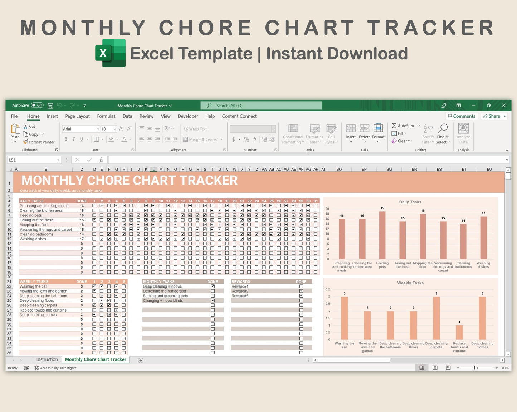Click the Bold formatting icon
Viewport: 517px width, 412px height.
[66, 139]
